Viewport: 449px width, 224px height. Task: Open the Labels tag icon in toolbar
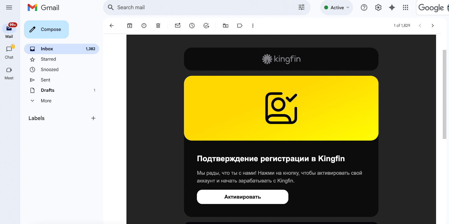coord(240,26)
